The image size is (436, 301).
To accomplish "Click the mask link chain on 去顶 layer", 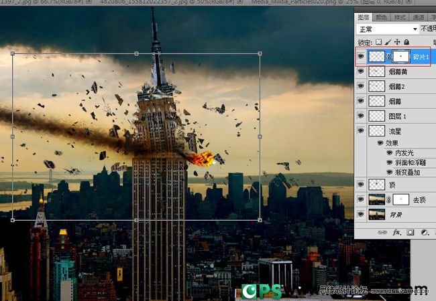I will 388,199.
